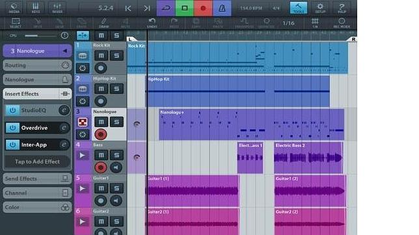The height and width of the screenshot is (235, 419).
Task: Toggle the Grid snap icon
Action: coord(315,23)
